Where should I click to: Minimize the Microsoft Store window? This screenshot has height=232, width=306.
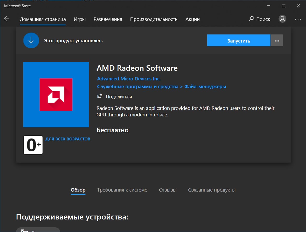tap(269, 6)
